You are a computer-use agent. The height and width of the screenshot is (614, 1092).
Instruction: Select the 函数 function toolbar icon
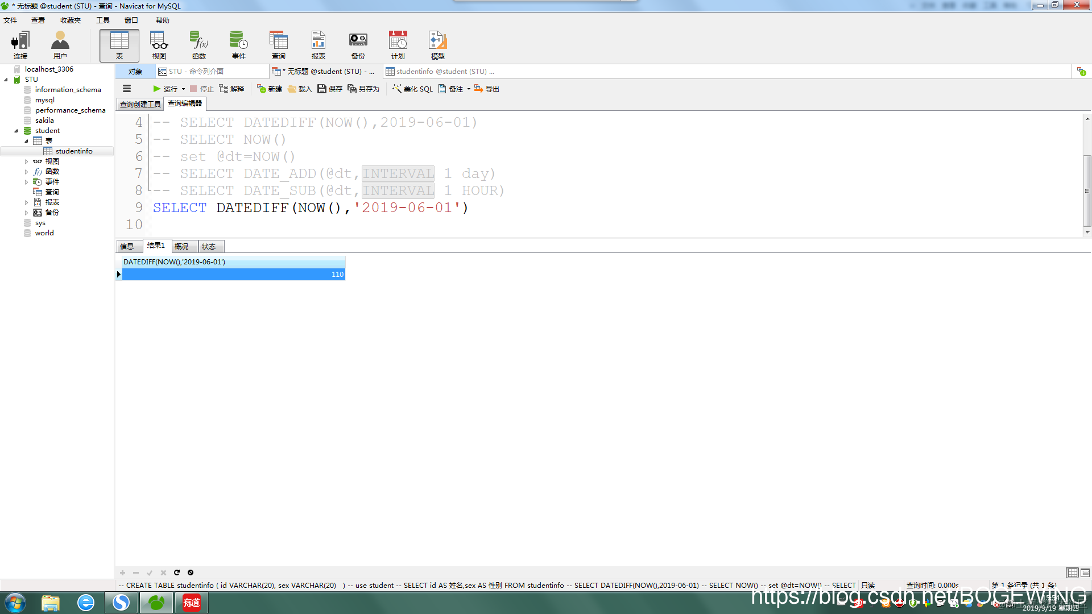tap(199, 45)
